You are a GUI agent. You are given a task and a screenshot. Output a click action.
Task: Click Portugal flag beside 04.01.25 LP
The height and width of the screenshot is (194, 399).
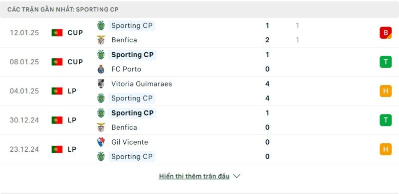coord(57,91)
